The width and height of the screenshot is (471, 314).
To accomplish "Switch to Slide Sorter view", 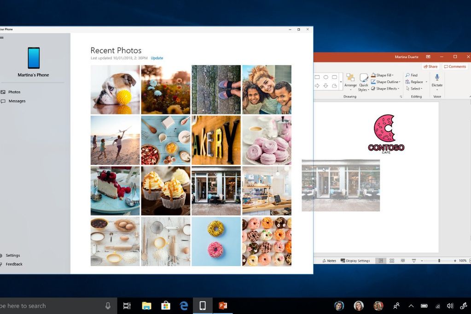I will tap(391, 261).
